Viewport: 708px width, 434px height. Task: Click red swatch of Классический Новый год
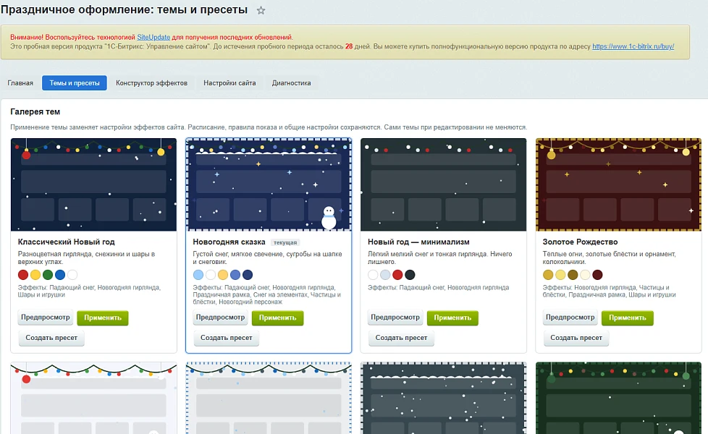pos(23,275)
